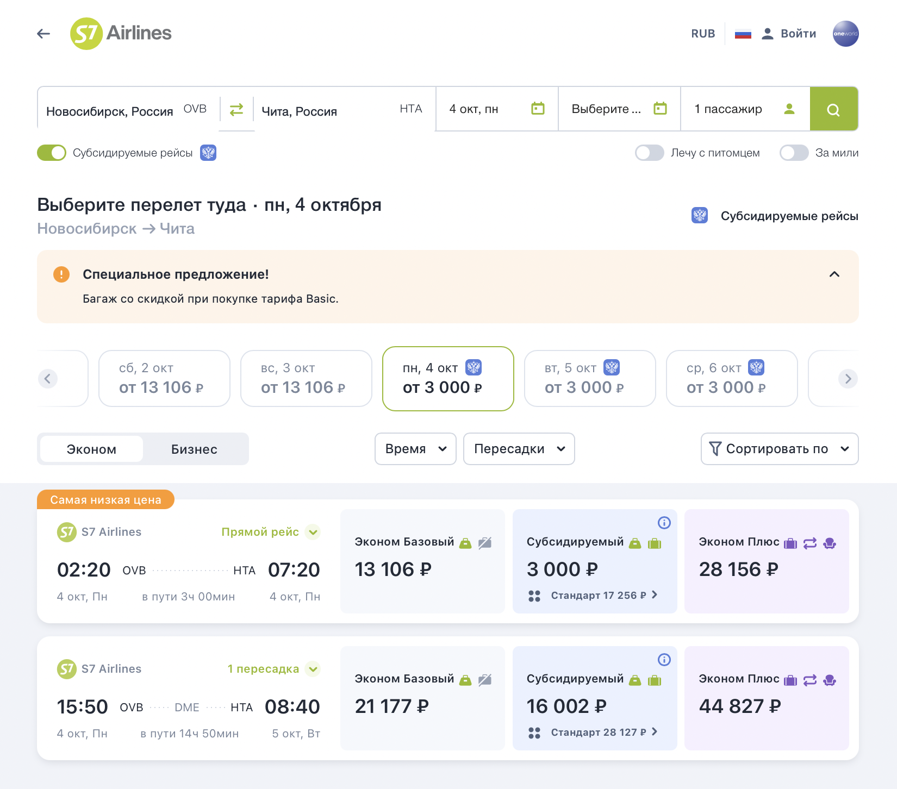897x789 pixels.
Task: Go back using the left arrow
Action: click(43, 34)
